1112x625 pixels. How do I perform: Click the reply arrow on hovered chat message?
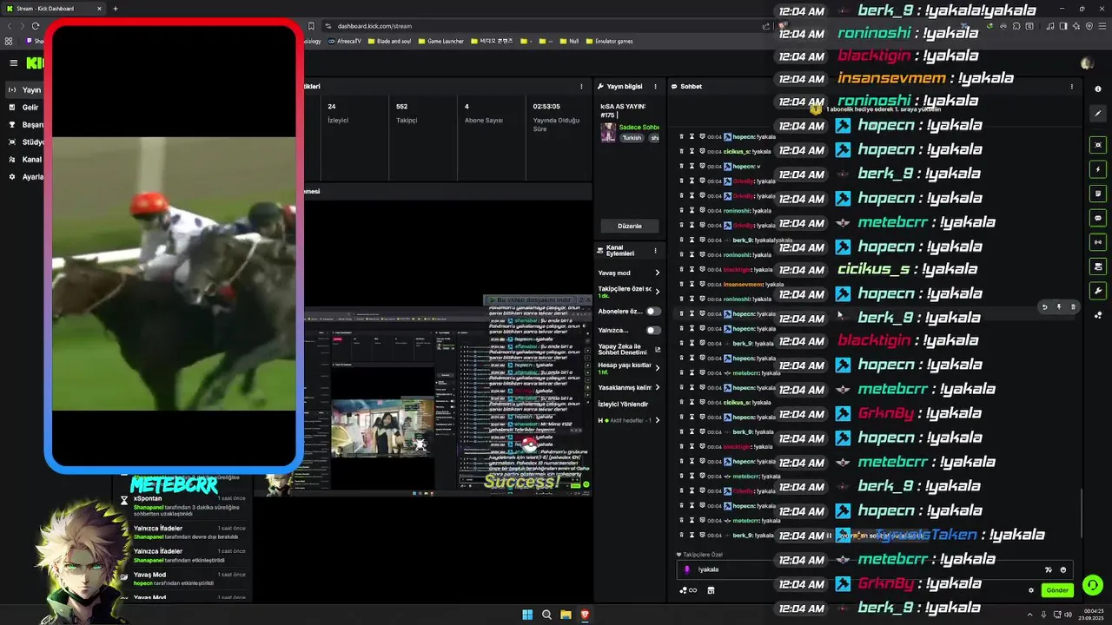coord(1045,306)
